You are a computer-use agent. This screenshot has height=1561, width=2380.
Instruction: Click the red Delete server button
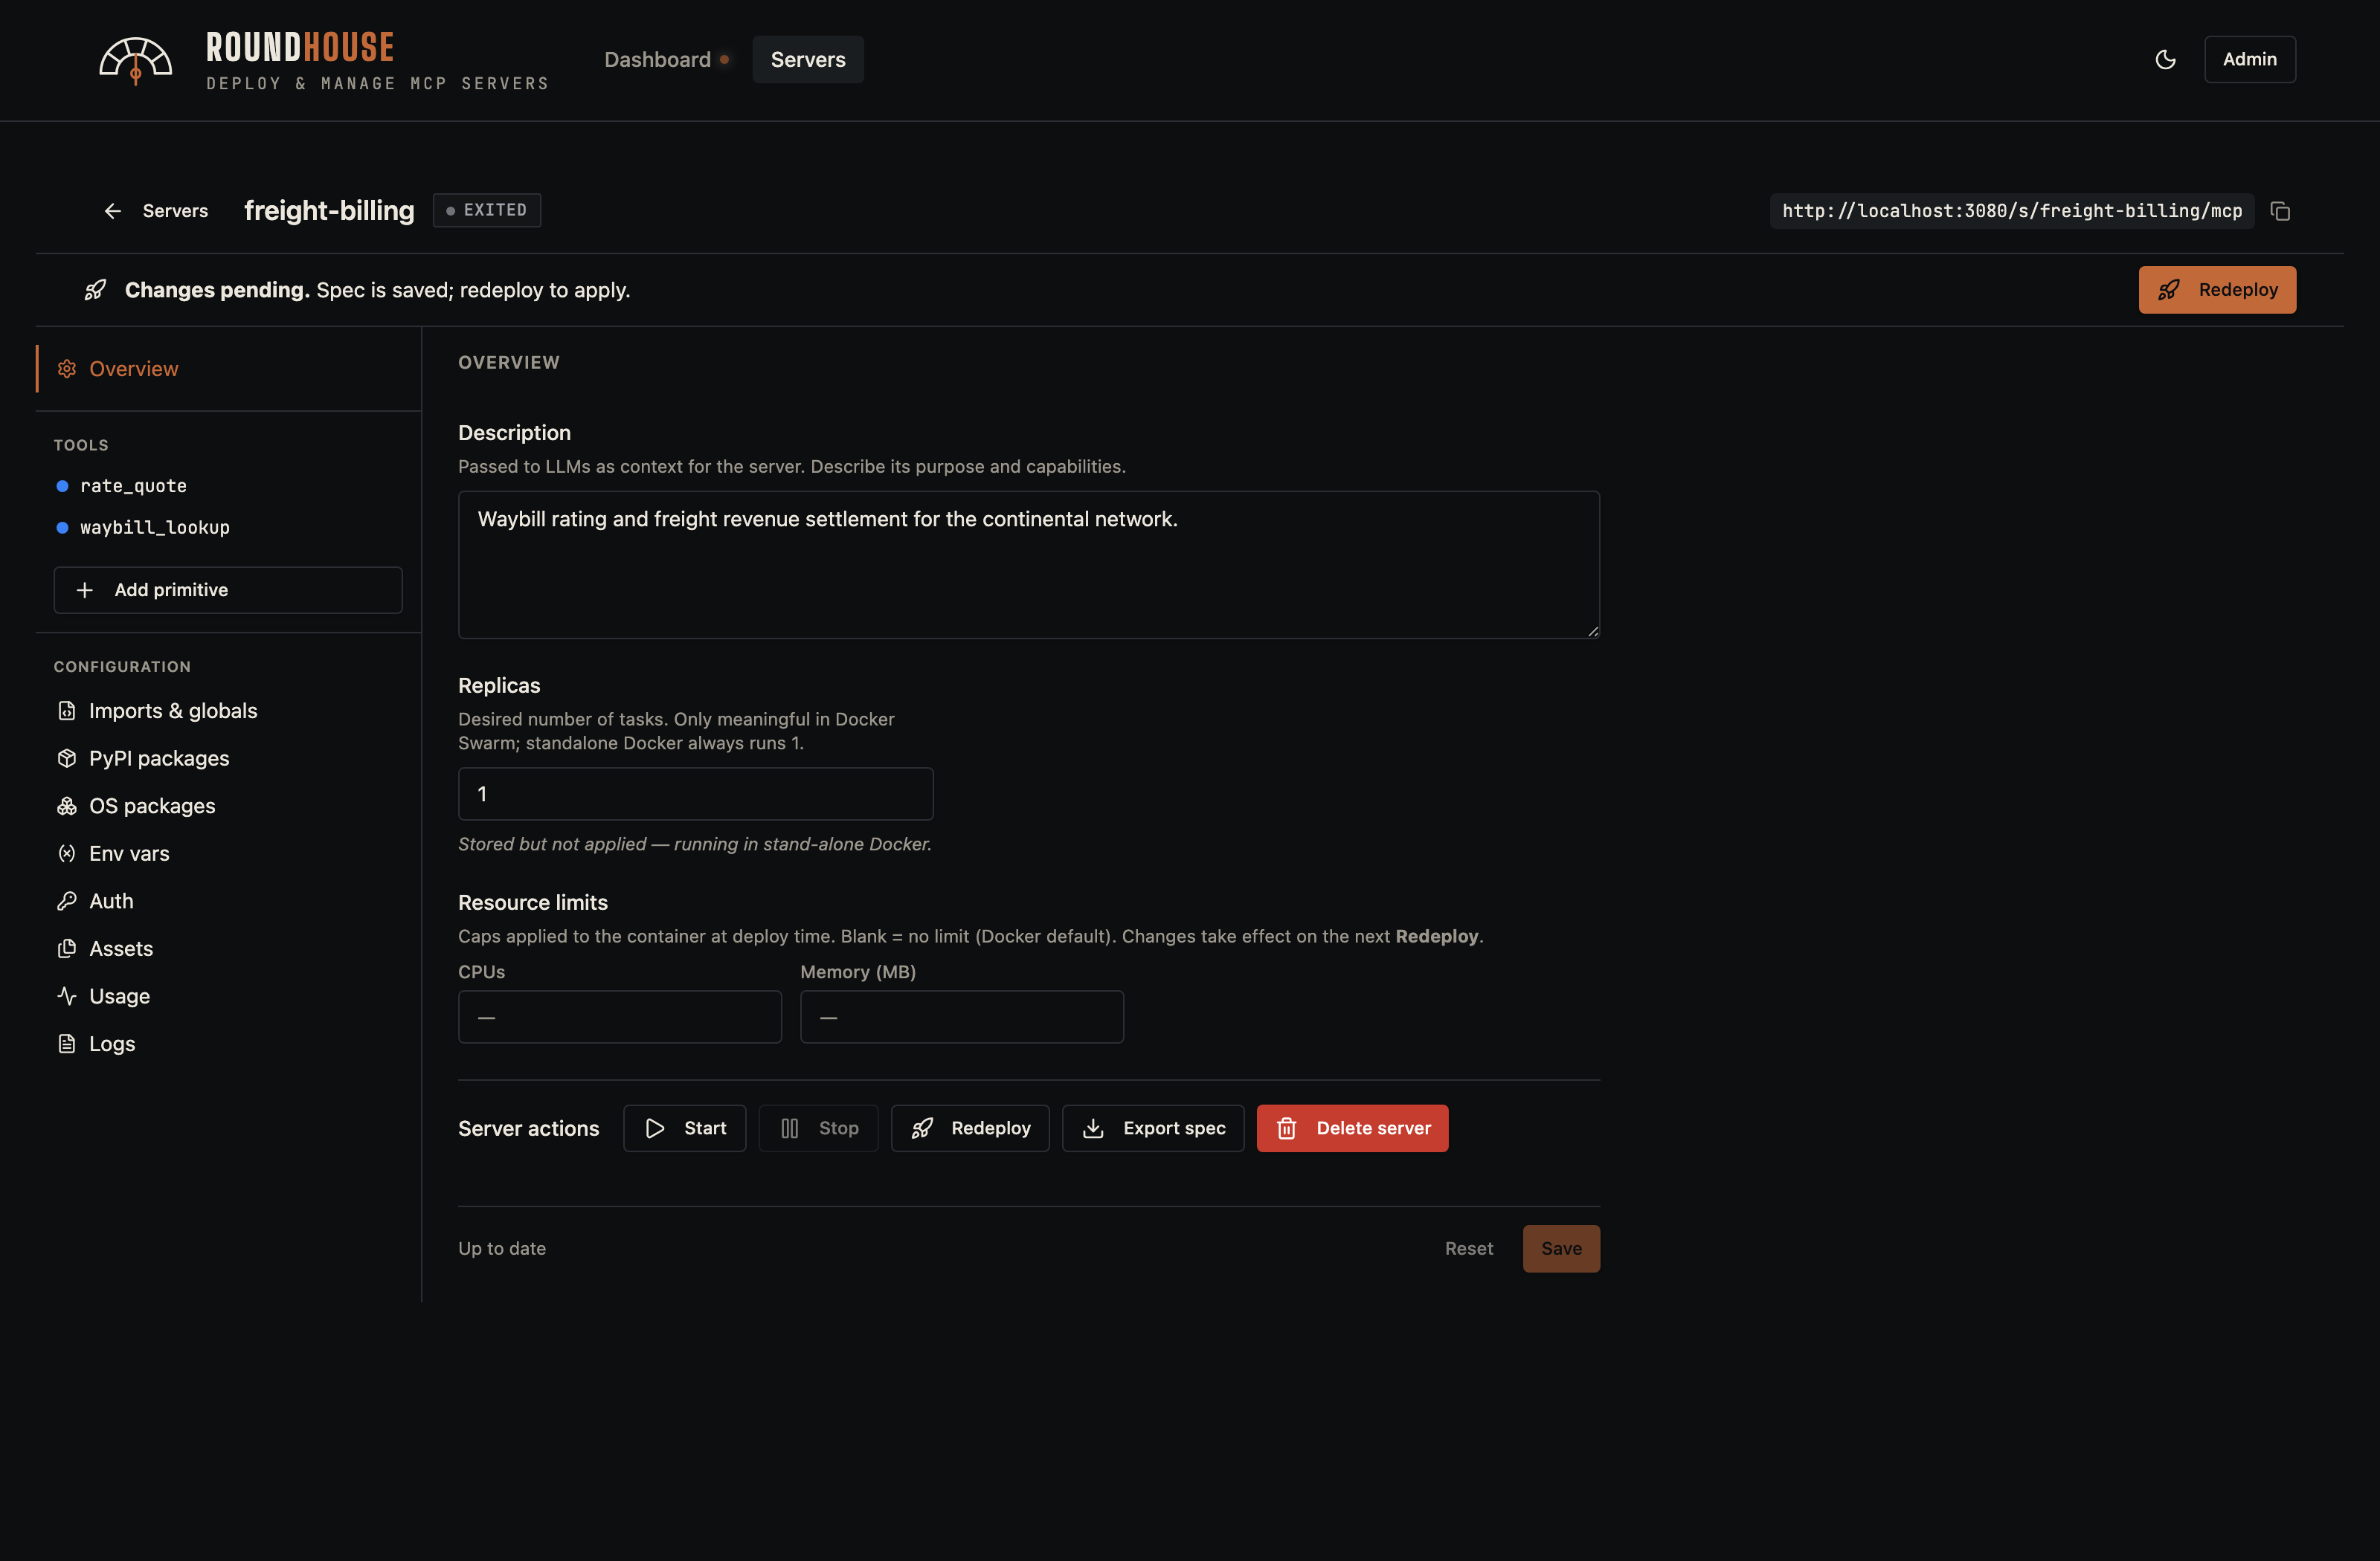(x=1352, y=1128)
